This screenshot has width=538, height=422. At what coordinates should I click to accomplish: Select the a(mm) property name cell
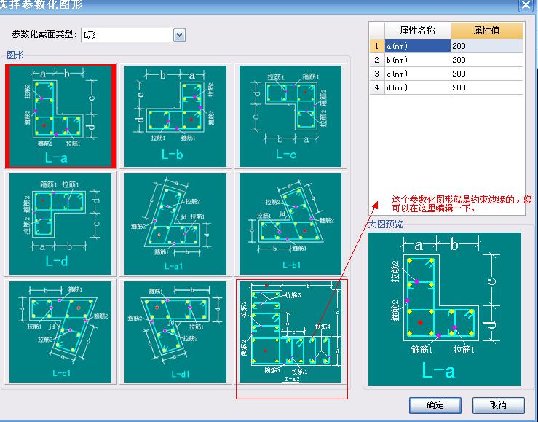(x=418, y=46)
